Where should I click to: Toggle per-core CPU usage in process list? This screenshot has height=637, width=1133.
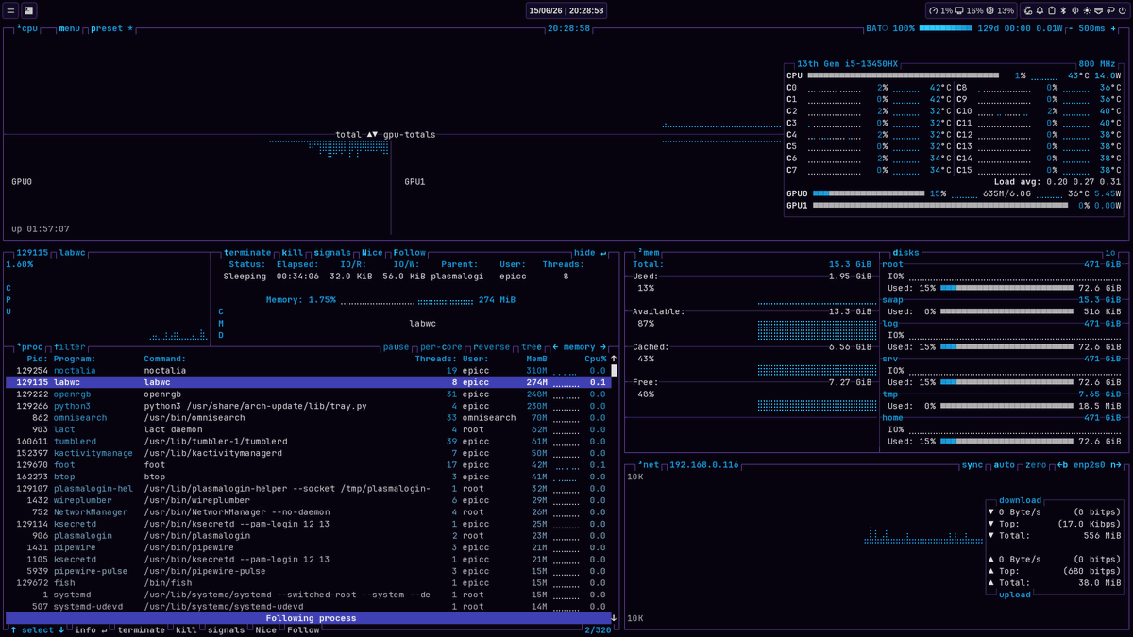point(441,347)
